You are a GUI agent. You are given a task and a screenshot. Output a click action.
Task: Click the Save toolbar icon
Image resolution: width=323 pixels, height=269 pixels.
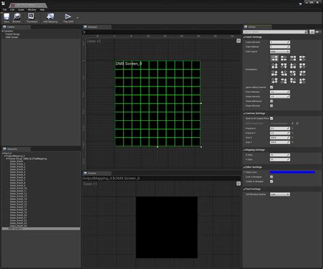[x=6, y=16]
